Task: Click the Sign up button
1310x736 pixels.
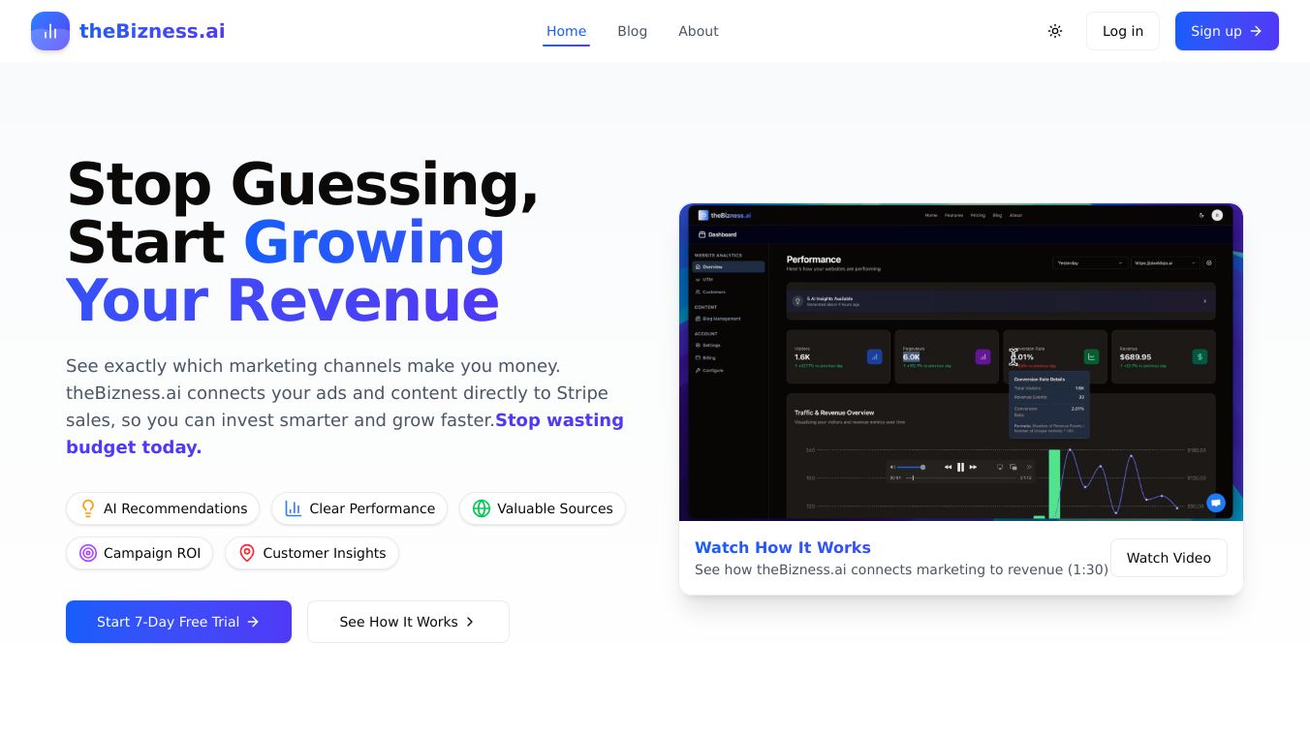Action: pos(1227,31)
